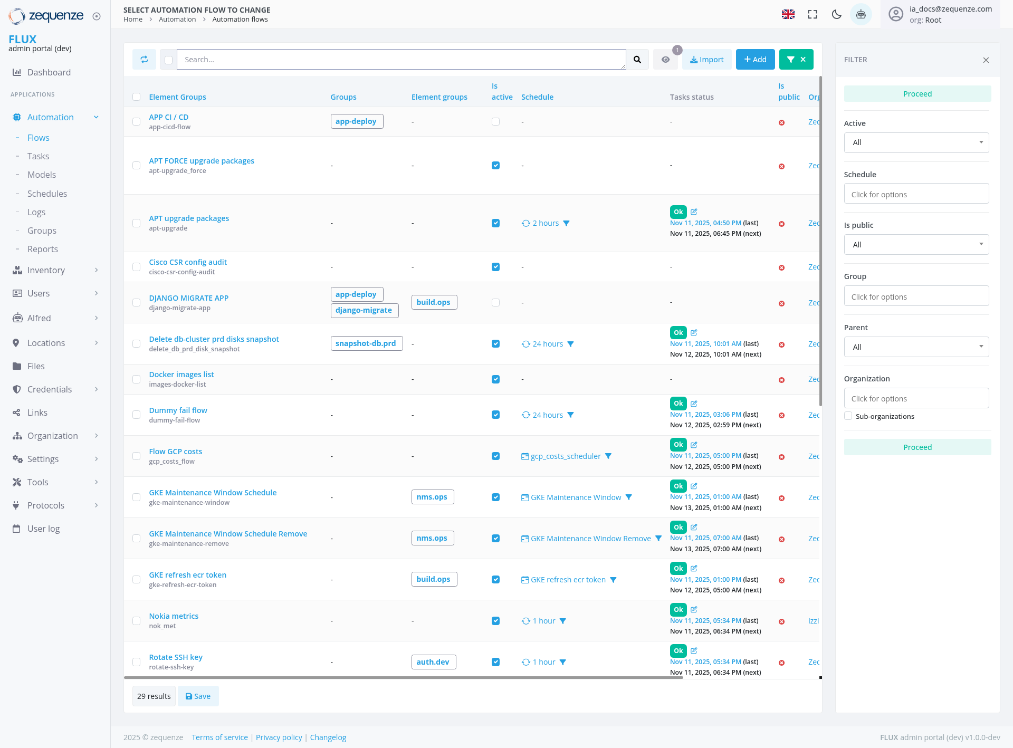The height and width of the screenshot is (748, 1013).
Task: Enable the checkbox for APP CI / CD row
Action: (x=136, y=121)
